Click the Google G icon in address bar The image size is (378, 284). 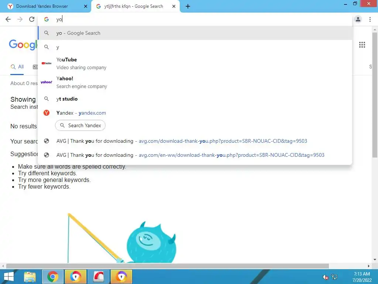47,19
